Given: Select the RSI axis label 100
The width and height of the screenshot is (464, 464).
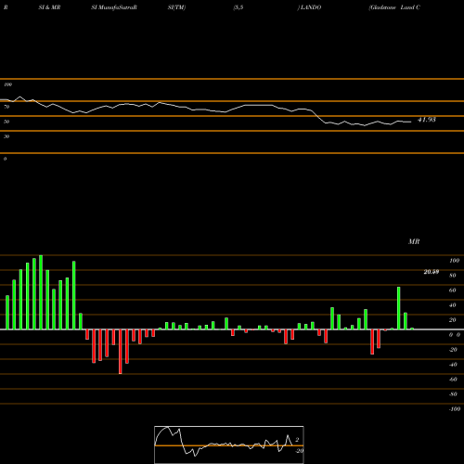Looking at the screenshot, I should 8,84.
